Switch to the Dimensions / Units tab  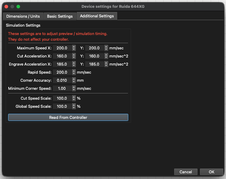[x=23, y=16]
